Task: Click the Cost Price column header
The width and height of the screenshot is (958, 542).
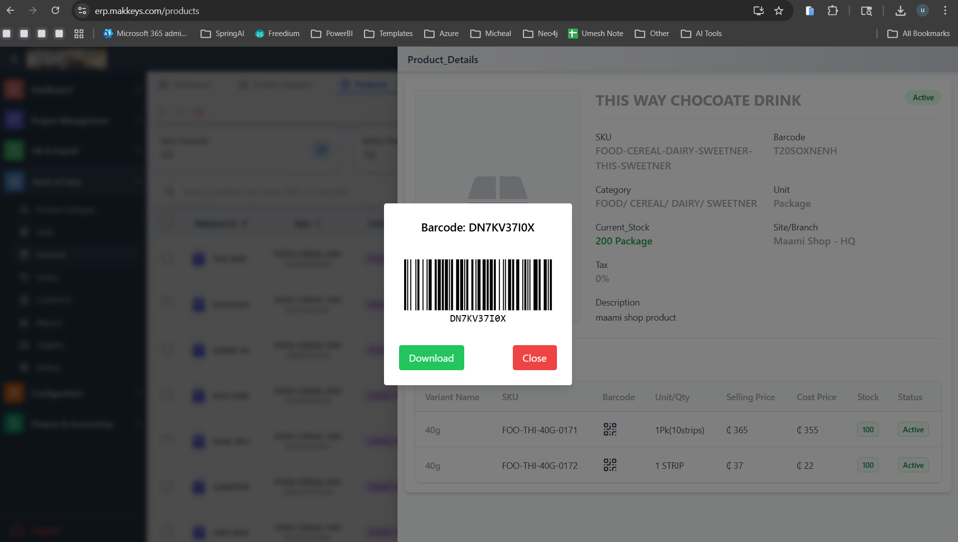Action: [816, 397]
